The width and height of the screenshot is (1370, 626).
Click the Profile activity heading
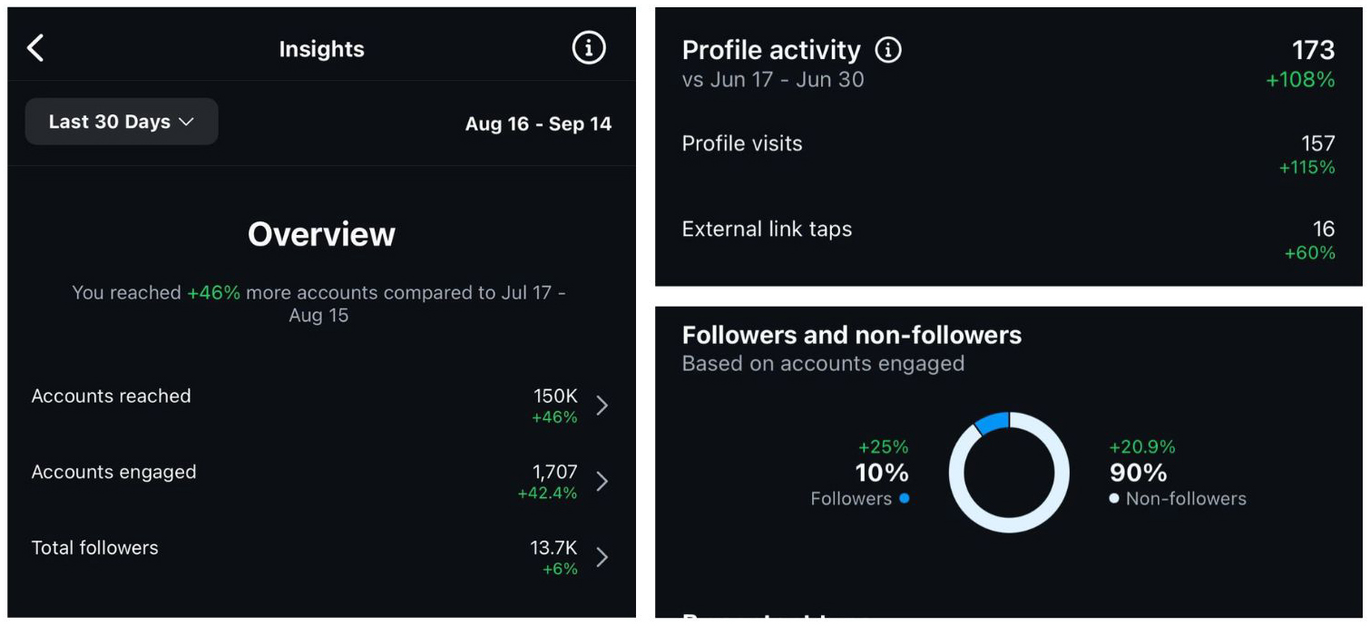770,50
